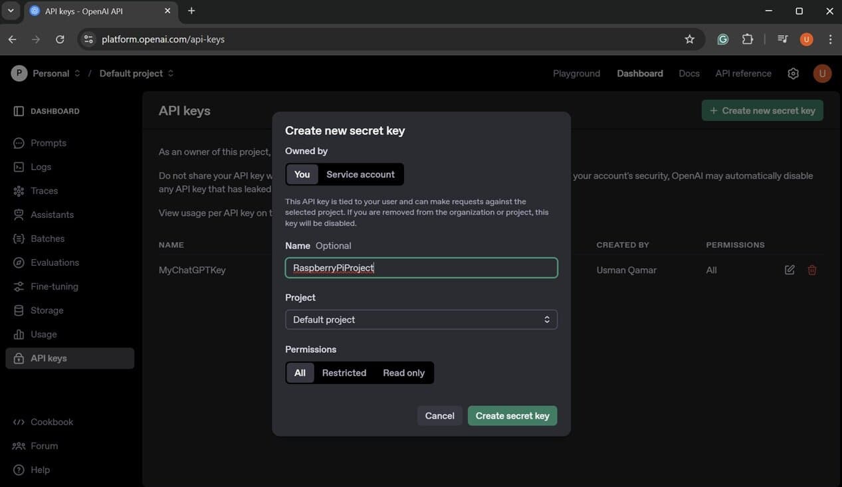Clear the RaspberryPiProject name field
Image resolution: width=842 pixels, height=487 pixels.
421,268
